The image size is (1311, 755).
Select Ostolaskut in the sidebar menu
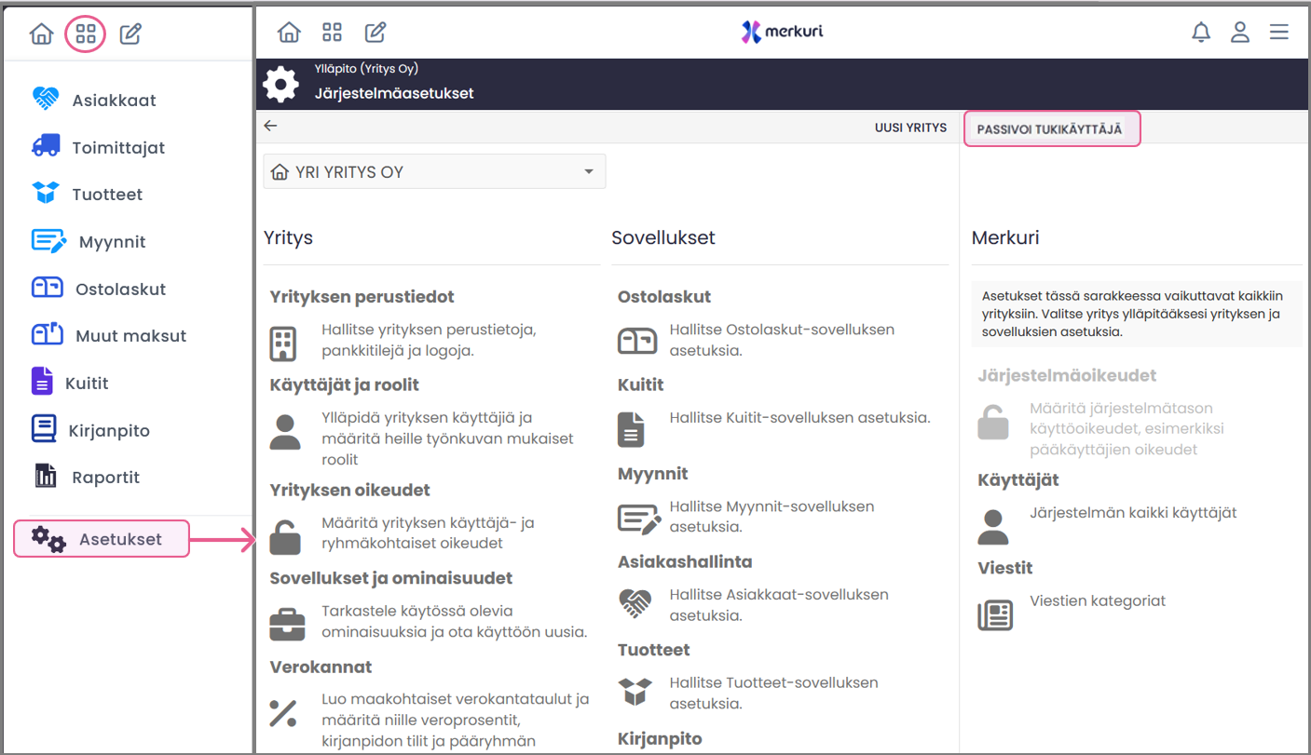pos(120,289)
